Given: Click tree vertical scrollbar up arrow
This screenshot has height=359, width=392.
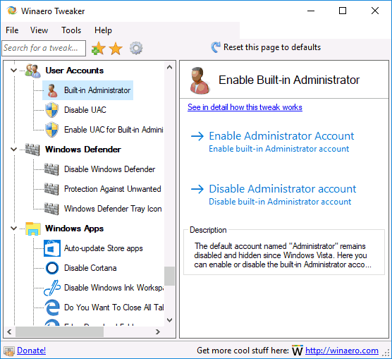Looking at the screenshot, I should point(169,67).
